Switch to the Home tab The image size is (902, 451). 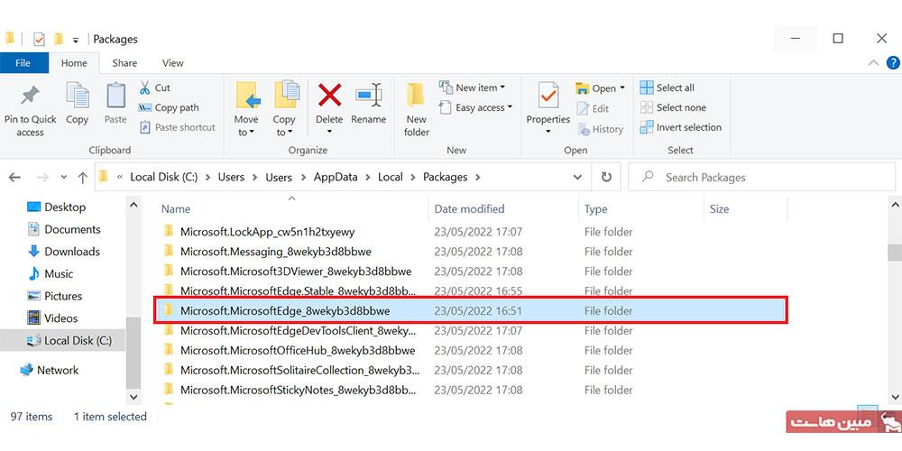(74, 63)
